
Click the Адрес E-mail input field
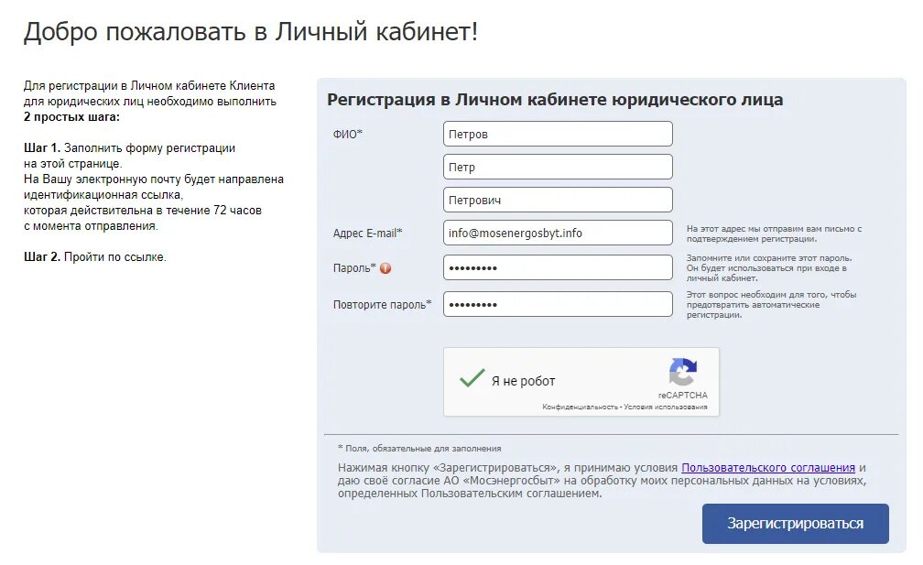tap(558, 234)
